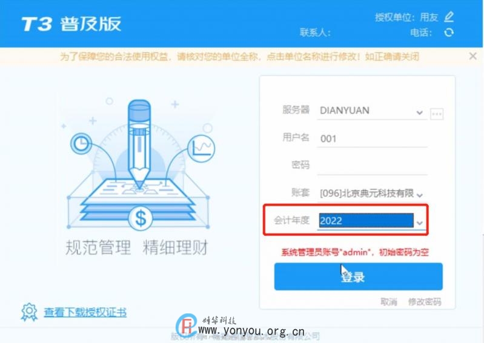Select the highlighted 2022 year field
This screenshot has height=343, width=484.
(366, 221)
